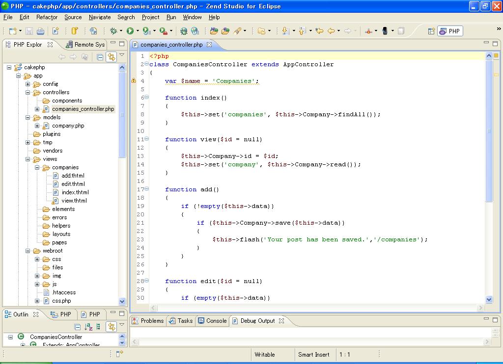Close the Debug Output view tab

(x=281, y=321)
